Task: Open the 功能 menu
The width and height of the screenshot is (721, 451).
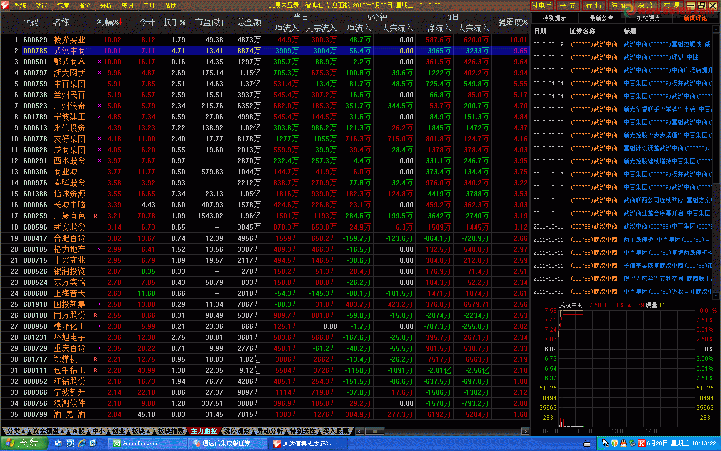Action: (x=42, y=6)
